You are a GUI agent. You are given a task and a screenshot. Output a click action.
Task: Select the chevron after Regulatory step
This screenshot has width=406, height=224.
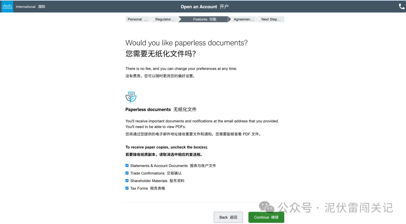179,19
